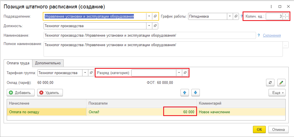Move row down with blue arrow
294x137 pixels.
pyautogui.click(x=195, y=93)
